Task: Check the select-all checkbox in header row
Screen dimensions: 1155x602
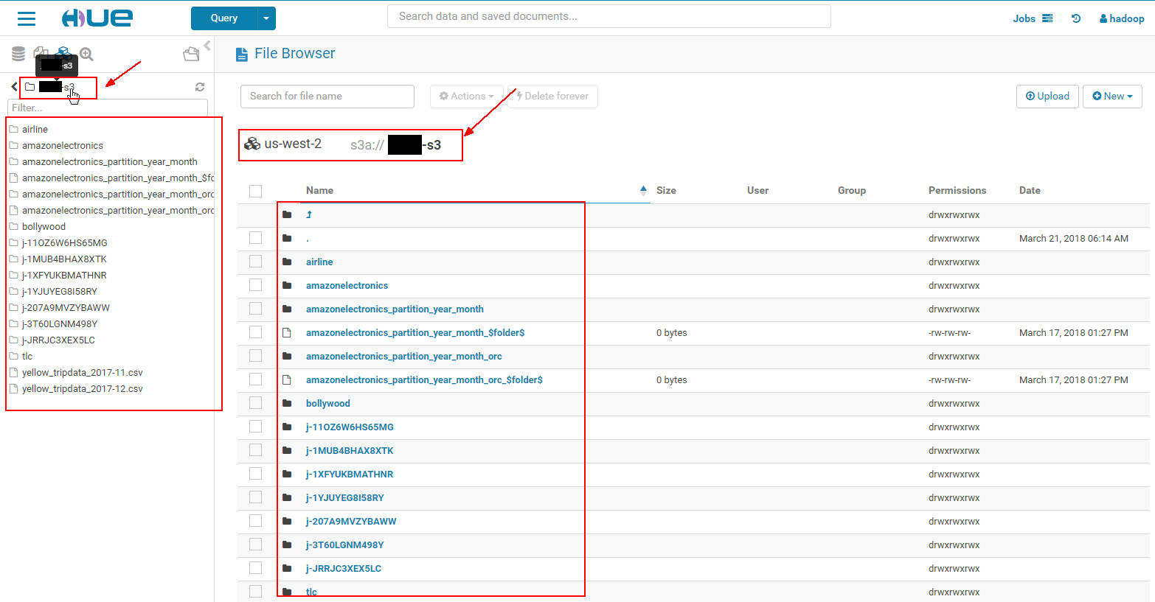Action: 255,190
